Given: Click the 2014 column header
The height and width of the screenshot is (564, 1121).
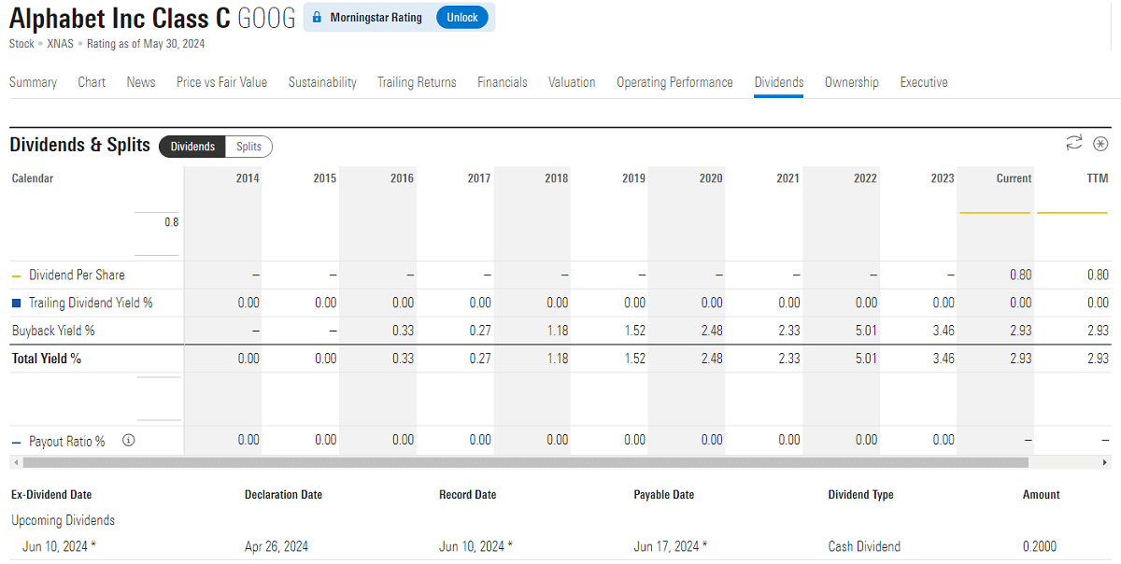Looking at the screenshot, I should [248, 178].
